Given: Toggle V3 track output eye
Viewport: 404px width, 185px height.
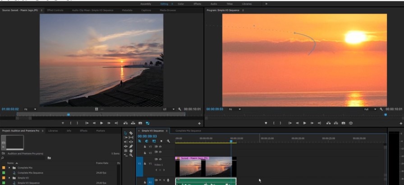Looking at the screenshot, I should 160,147.
